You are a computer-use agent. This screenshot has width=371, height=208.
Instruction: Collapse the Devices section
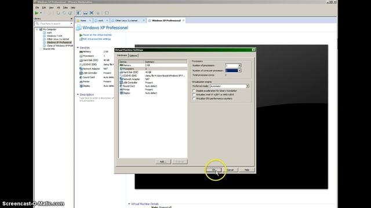pos(78,47)
